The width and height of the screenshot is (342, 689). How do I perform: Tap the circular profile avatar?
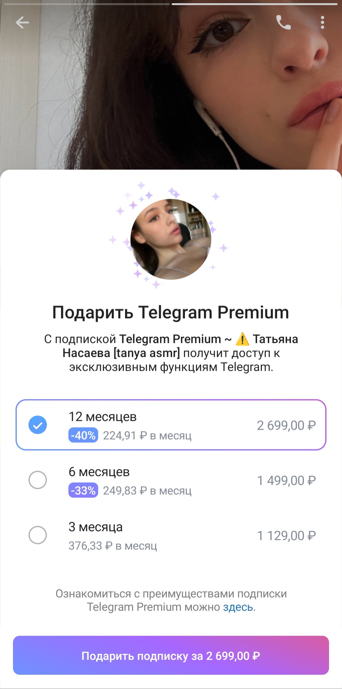171,239
